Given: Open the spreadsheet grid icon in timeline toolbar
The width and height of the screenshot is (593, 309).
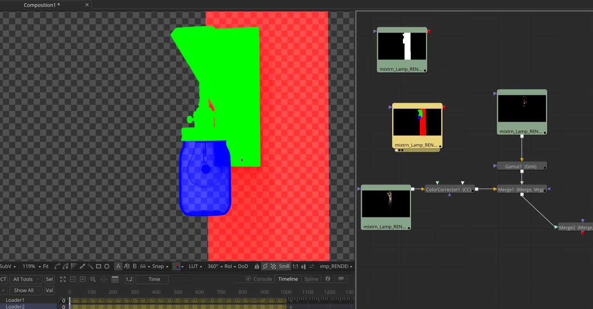Looking at the screenshot, I should click(x=115, y=279).
